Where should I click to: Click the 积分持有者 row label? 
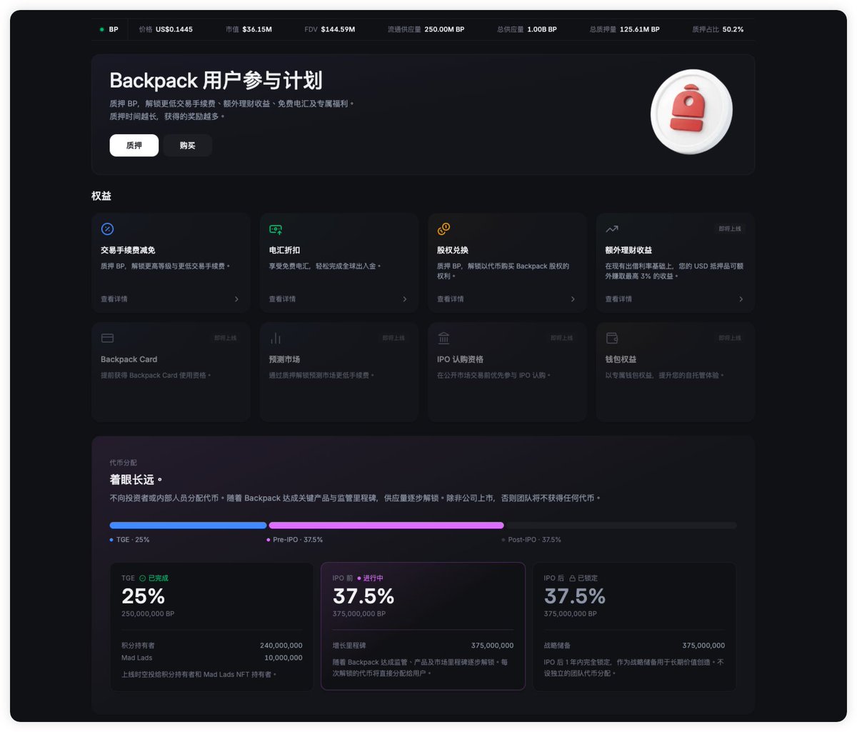point(138,646)
